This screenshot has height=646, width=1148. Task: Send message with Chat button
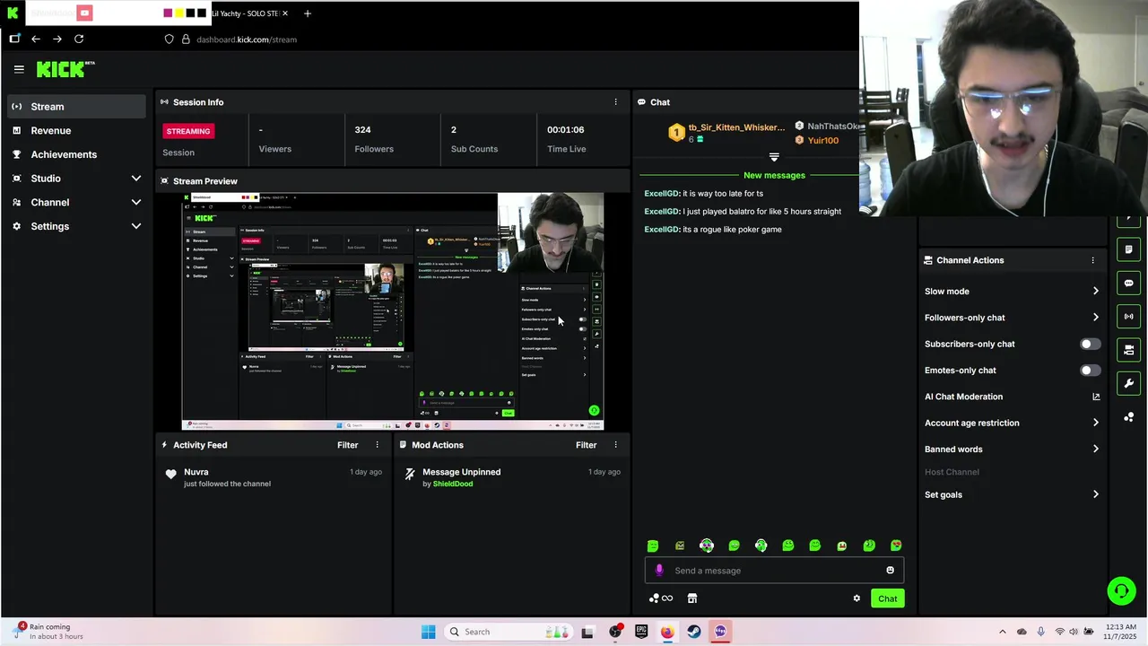[887, 598]
